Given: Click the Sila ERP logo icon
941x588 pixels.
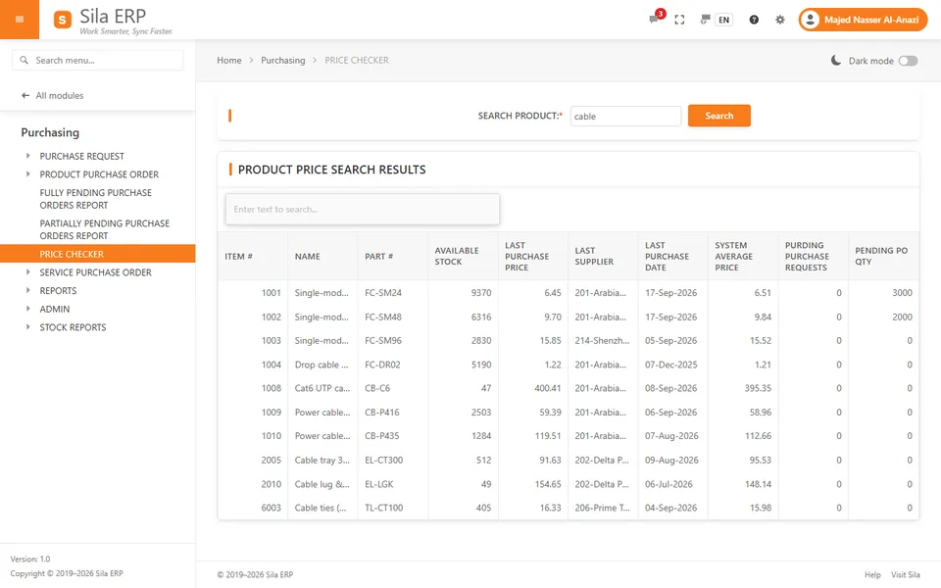Looking at the screenshot, I should coord(63,20).
